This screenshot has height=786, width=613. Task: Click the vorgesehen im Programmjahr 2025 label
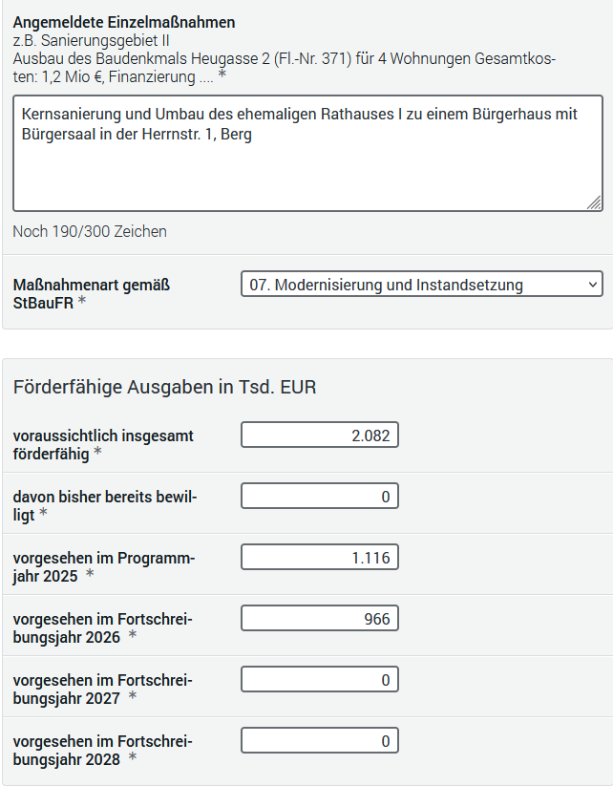(x=104, y=567)
